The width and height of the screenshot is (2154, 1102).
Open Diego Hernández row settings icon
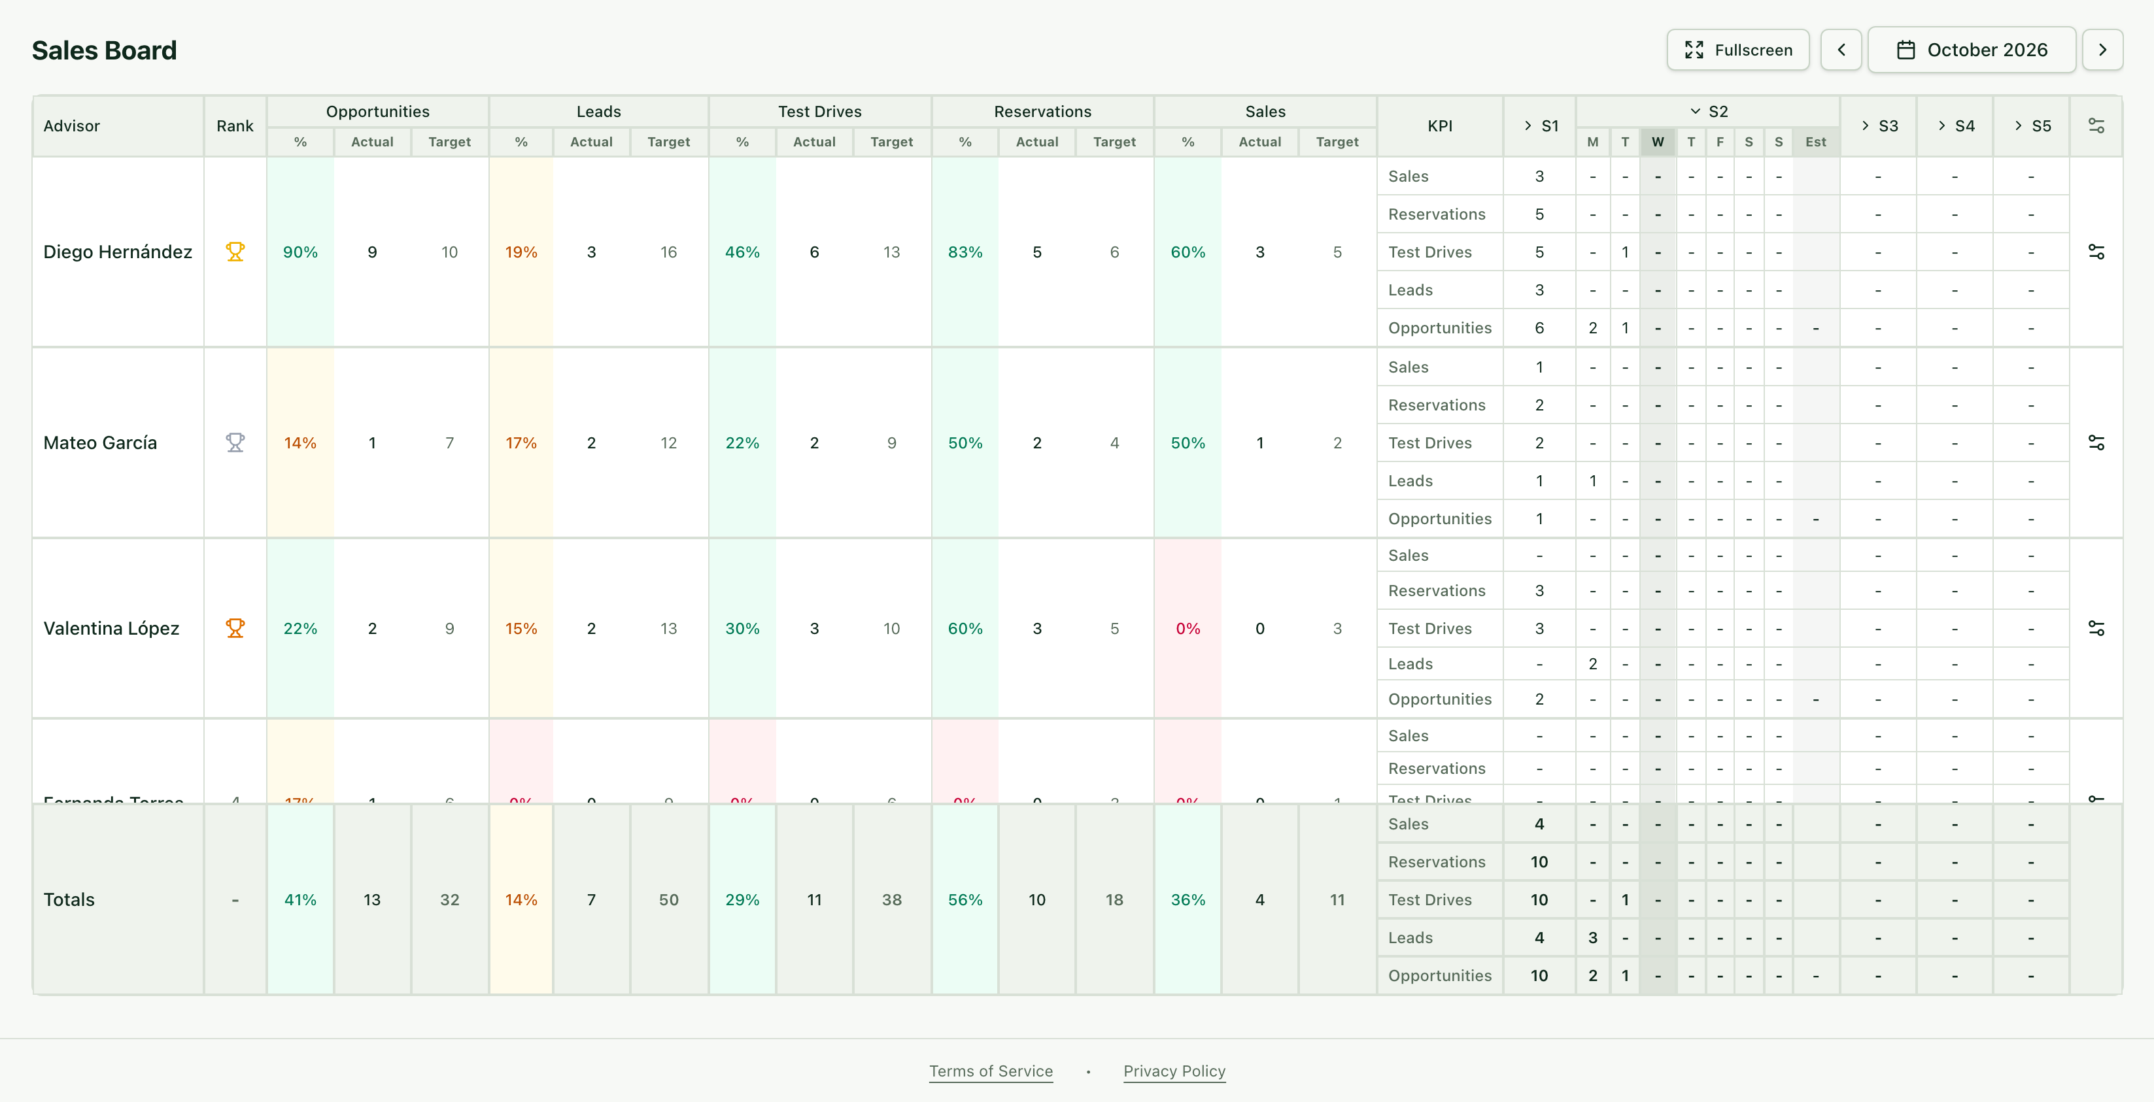(x=2095, y=252)
